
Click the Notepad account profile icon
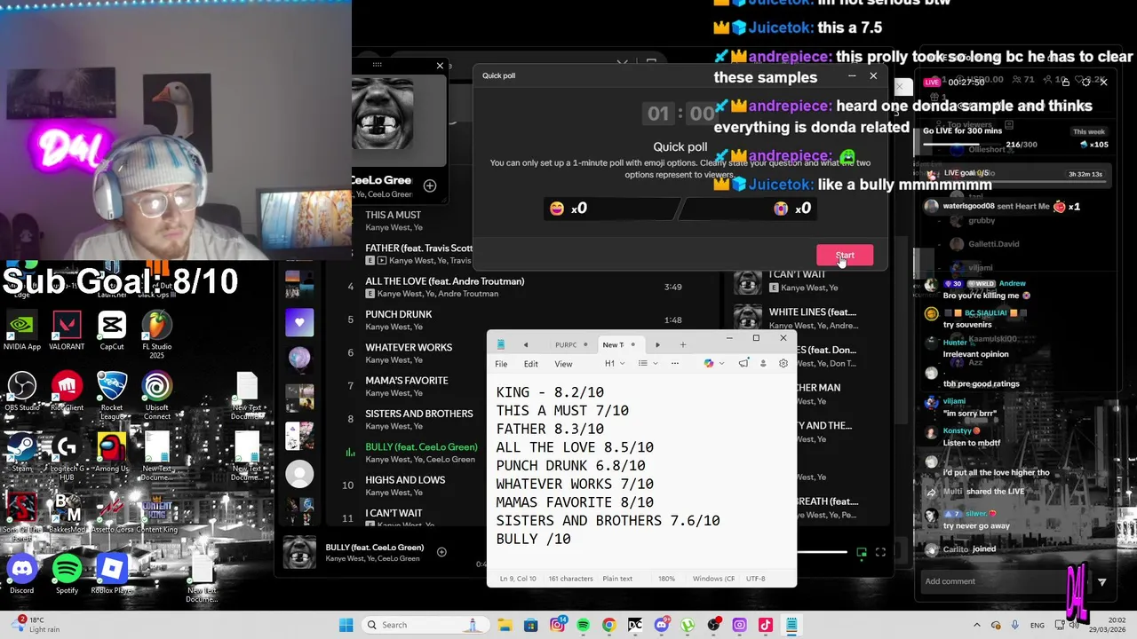coord(762,363)
